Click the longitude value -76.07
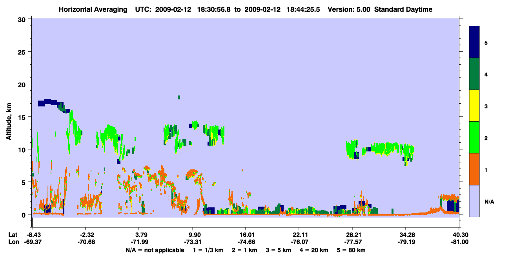The image size is (510, 261). tap(299, 242)
